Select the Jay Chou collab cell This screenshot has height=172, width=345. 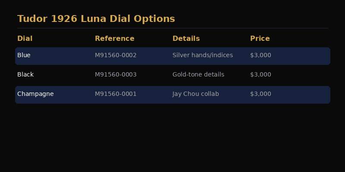pyautogui.click(x=196, y=94)
